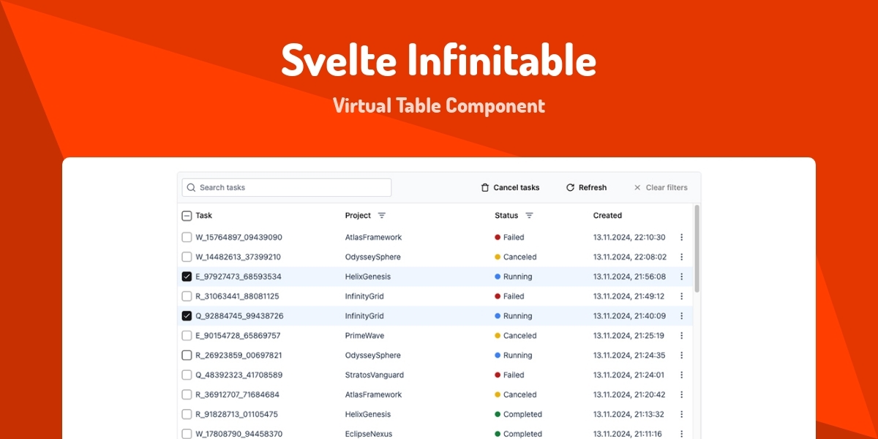The height and width of the screenshot is (439, 878).
Task: Open the Project column filter icon
Action: click(381, 216)
